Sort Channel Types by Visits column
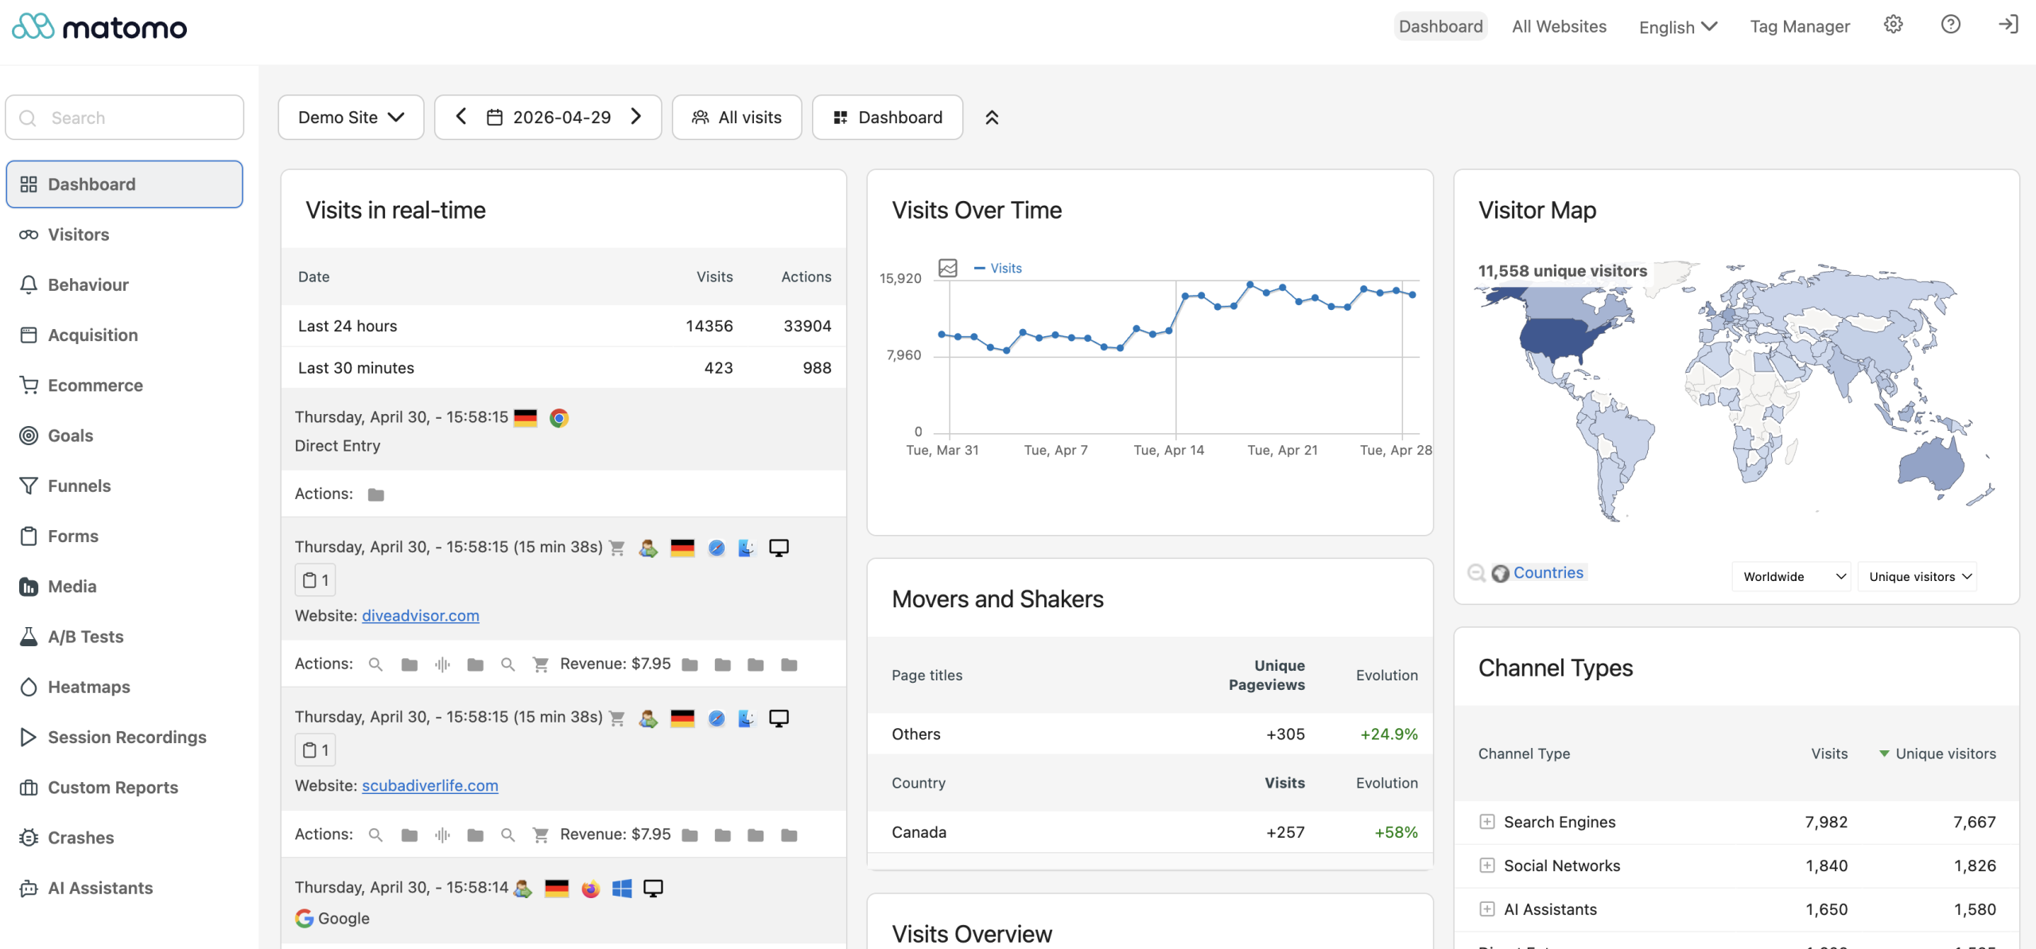The image size is (2036, 949). (1829, 753)
